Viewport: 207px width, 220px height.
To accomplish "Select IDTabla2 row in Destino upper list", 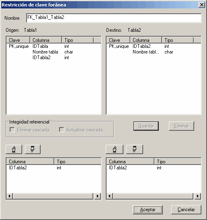I will coord(154,46).
